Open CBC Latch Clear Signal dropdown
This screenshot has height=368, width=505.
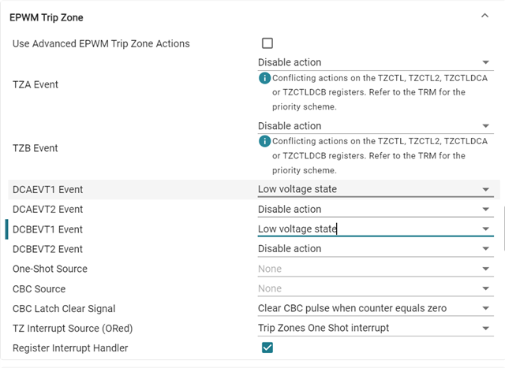pyautogui.click(x=375, y=308)
